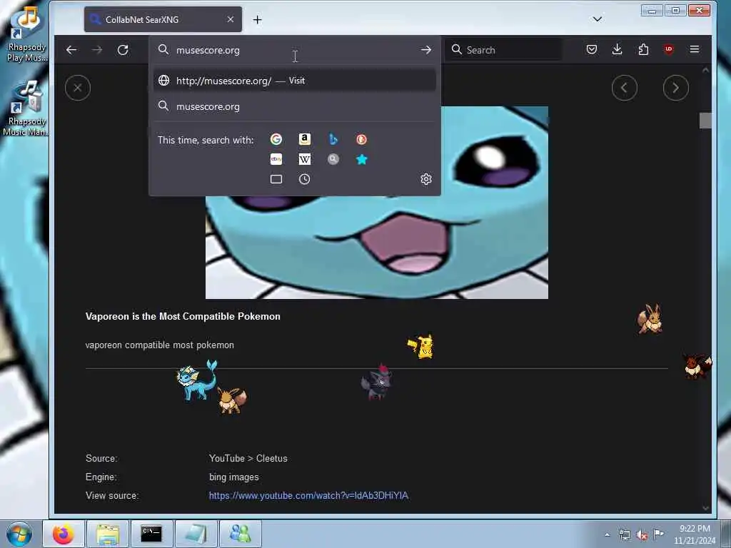Open a new browser tab
Viewport: 731px width, 548px height.
click(x=257, y=19)
